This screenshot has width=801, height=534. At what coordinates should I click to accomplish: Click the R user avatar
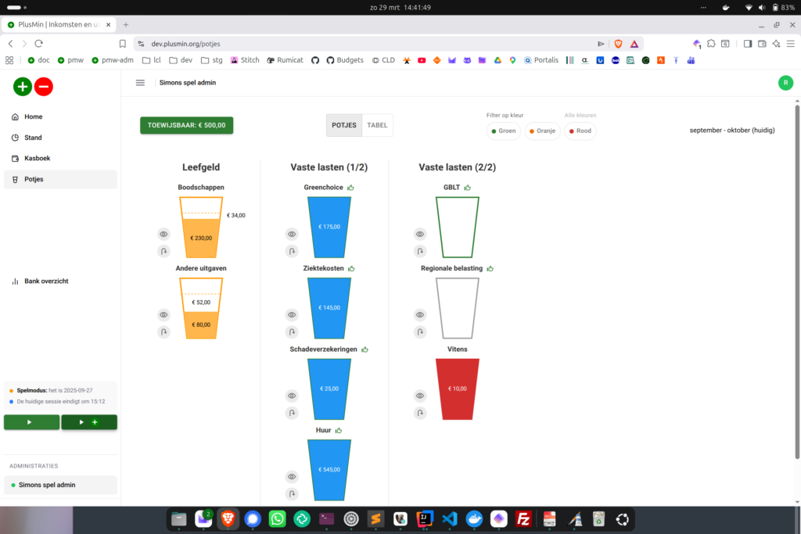pos(785,83)
